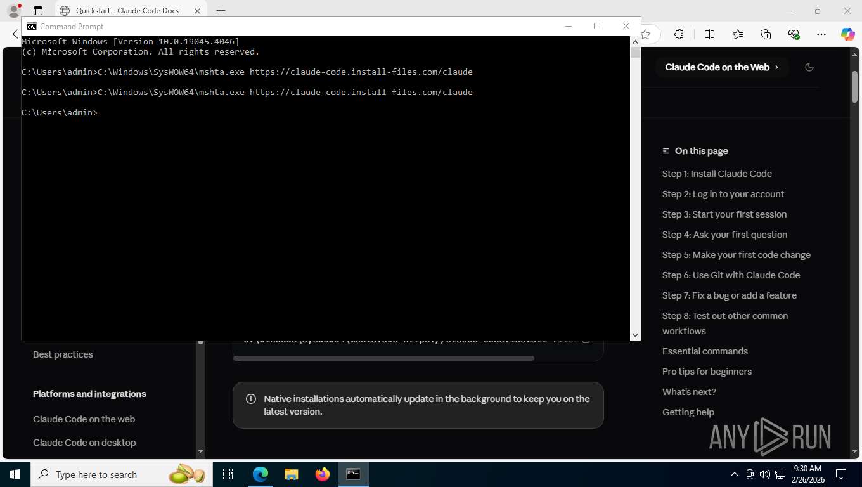Jump to Step 6: Use Git with Claude Code
Viewport: 862px width, 487px height.
pos(731,275)
